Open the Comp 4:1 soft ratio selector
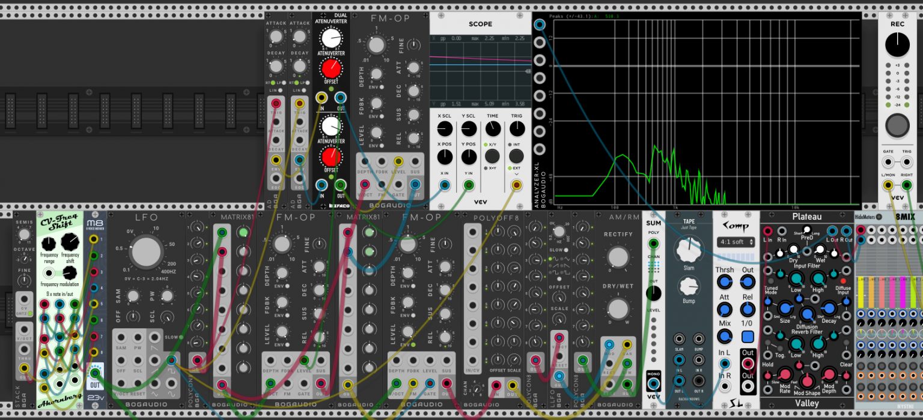923x420 pixels. (736, 242)
